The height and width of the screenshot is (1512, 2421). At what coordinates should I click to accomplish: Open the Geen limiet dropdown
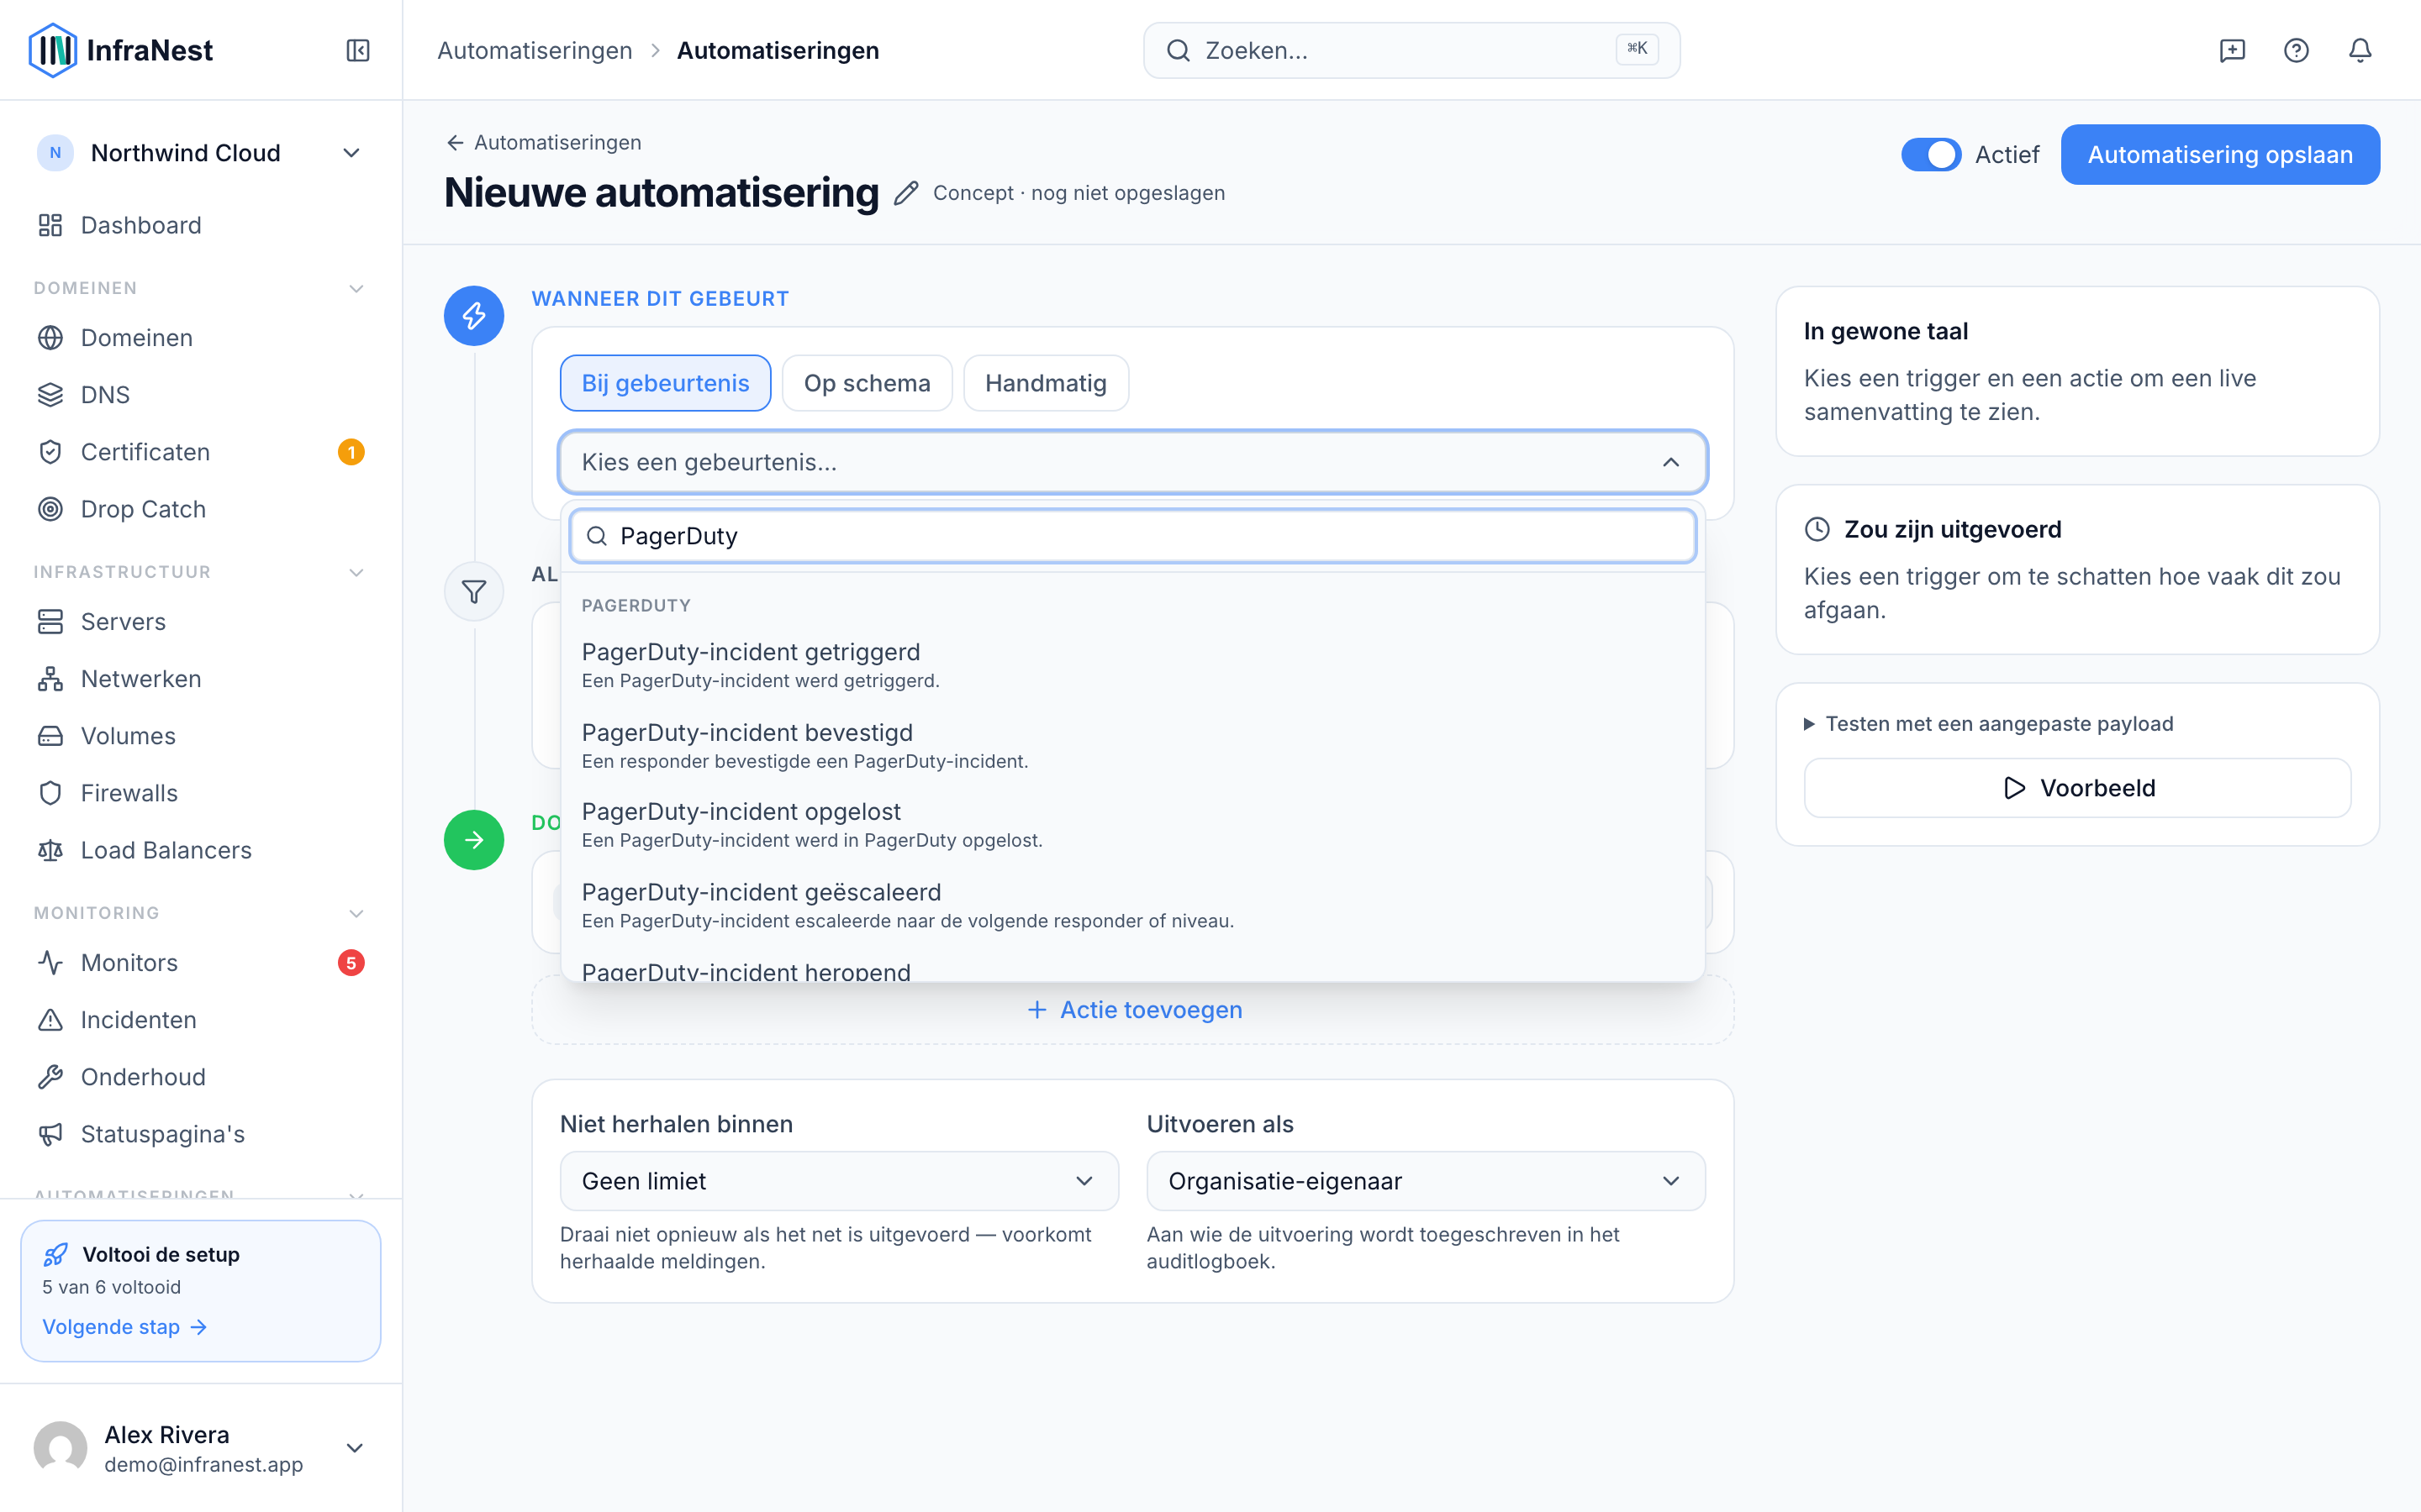838,1181
